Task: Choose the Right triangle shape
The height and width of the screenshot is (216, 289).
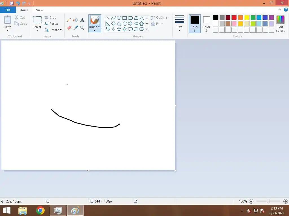Action: (108, 24)
